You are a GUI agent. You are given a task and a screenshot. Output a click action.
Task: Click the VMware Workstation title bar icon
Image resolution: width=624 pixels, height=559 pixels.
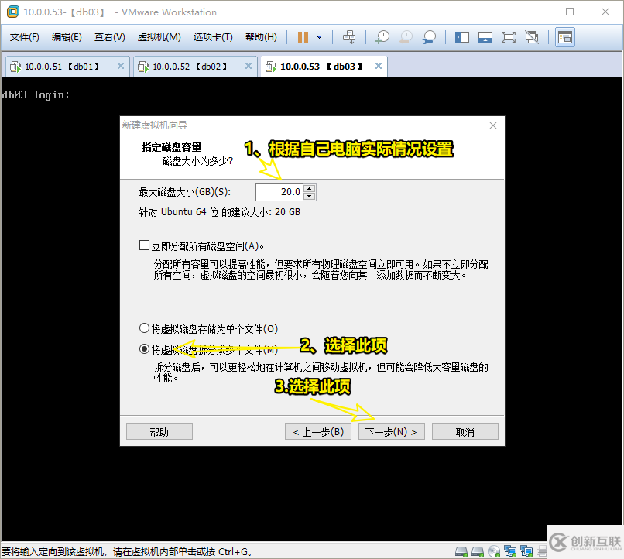[12, 12]
